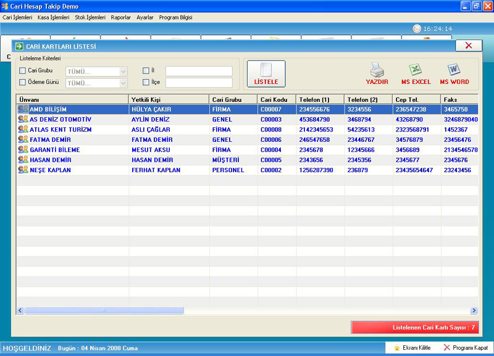Click the İl text input field

199,72
